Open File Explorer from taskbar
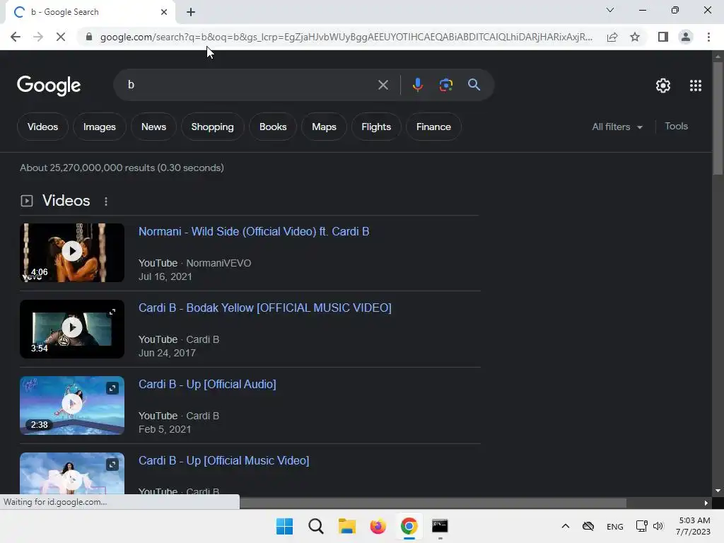This screenshot has height=543, width=724. pyautogui.click(x=346, y=526)
